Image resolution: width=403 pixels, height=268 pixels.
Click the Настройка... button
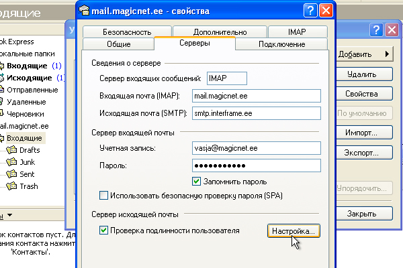pyautogui.click(x=294, y=230)
